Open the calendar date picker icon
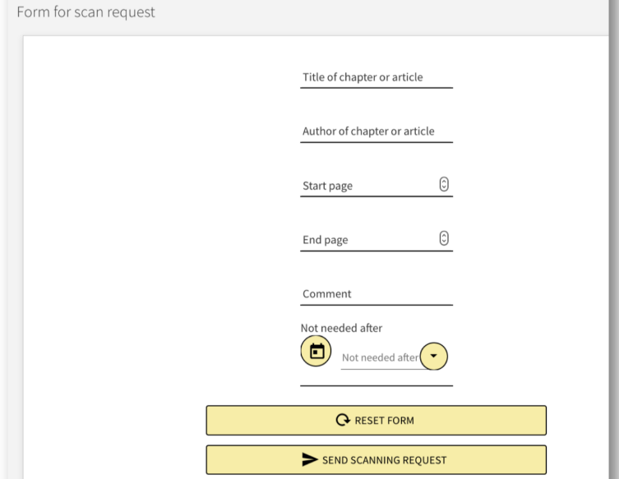 click(x=316, y=351)
